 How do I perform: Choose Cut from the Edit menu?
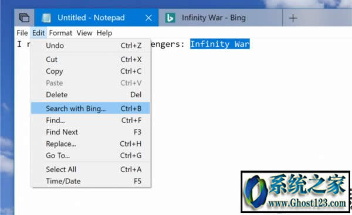[91, 59]
